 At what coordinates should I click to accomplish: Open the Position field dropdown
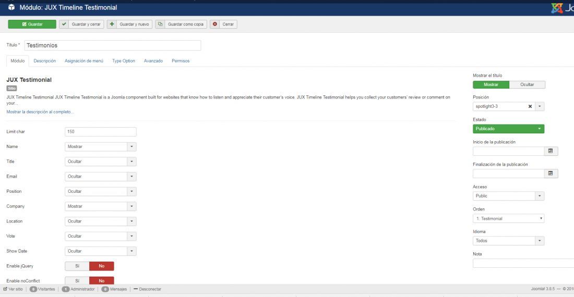click(x=101, y=191)
